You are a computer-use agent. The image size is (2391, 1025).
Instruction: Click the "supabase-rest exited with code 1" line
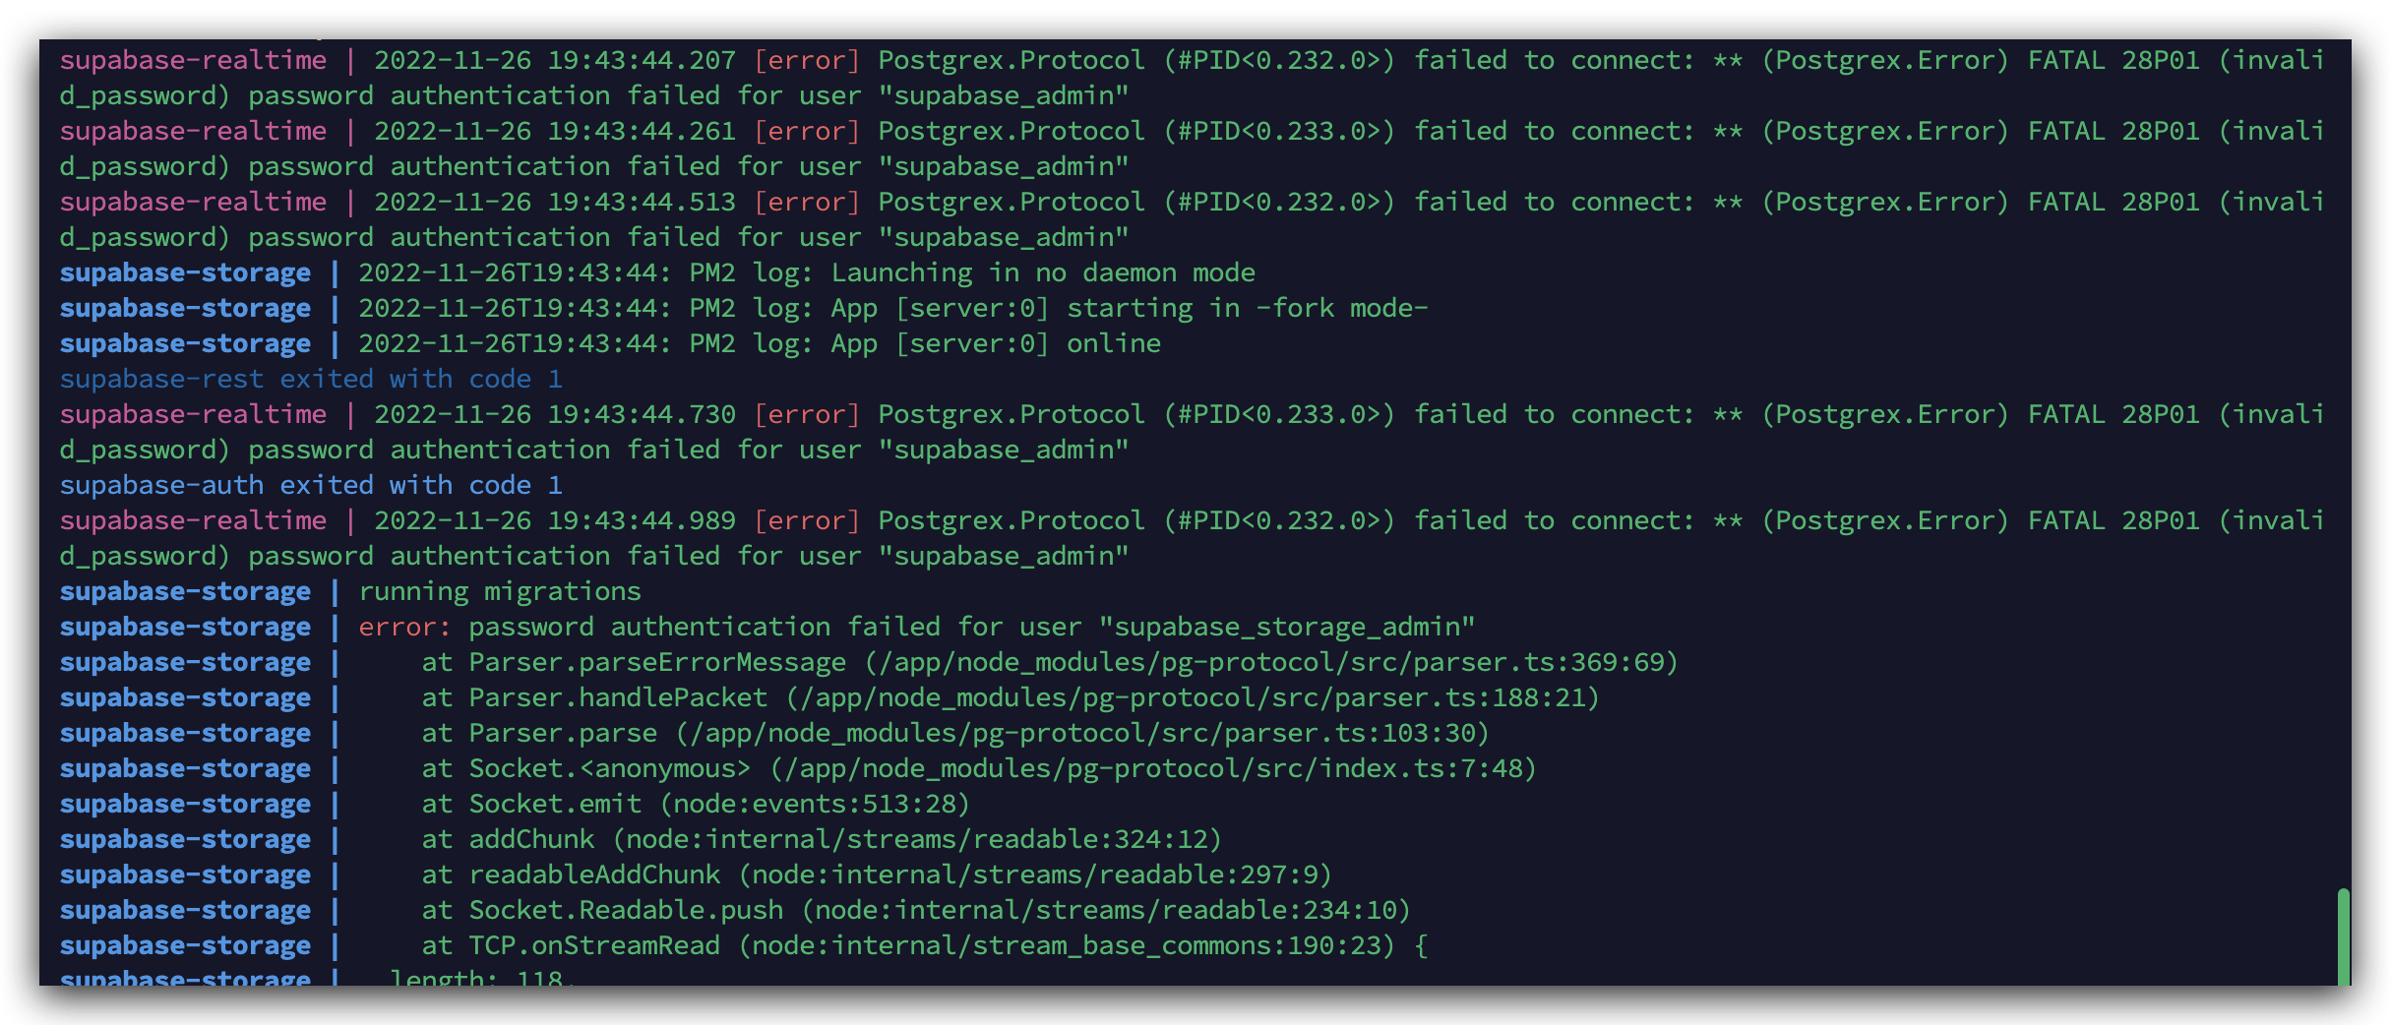[x=311, y=379]
